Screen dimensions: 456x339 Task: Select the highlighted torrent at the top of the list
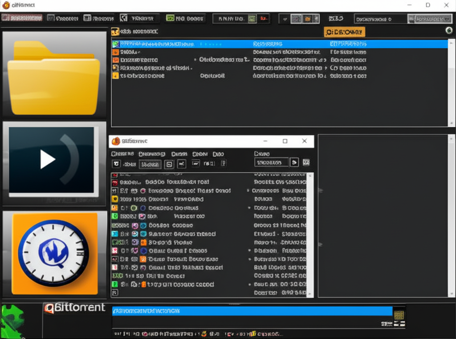click(x=223, y=44)
